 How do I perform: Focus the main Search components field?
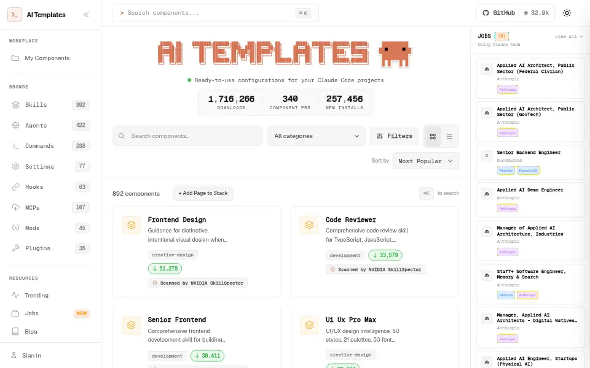pos(188,136)
